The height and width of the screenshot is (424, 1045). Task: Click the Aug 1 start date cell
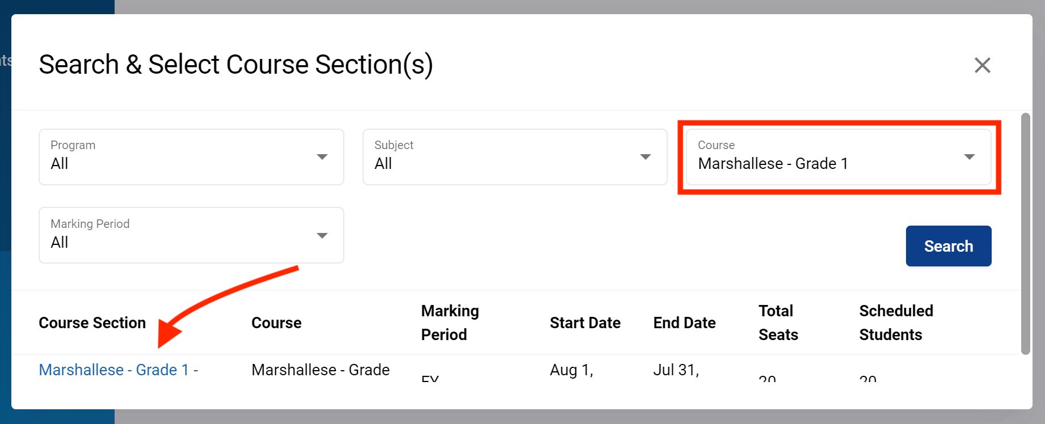click(571, 370)
